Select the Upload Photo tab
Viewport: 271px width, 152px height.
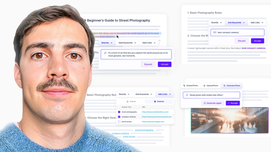click(x=211, y=86)
